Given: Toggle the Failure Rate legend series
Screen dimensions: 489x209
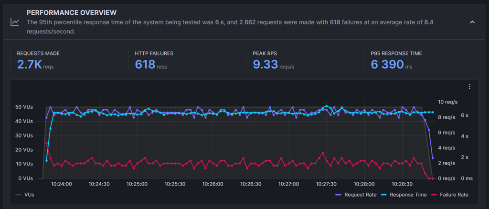Looking at the screenshot, I should tap(450, 195).
